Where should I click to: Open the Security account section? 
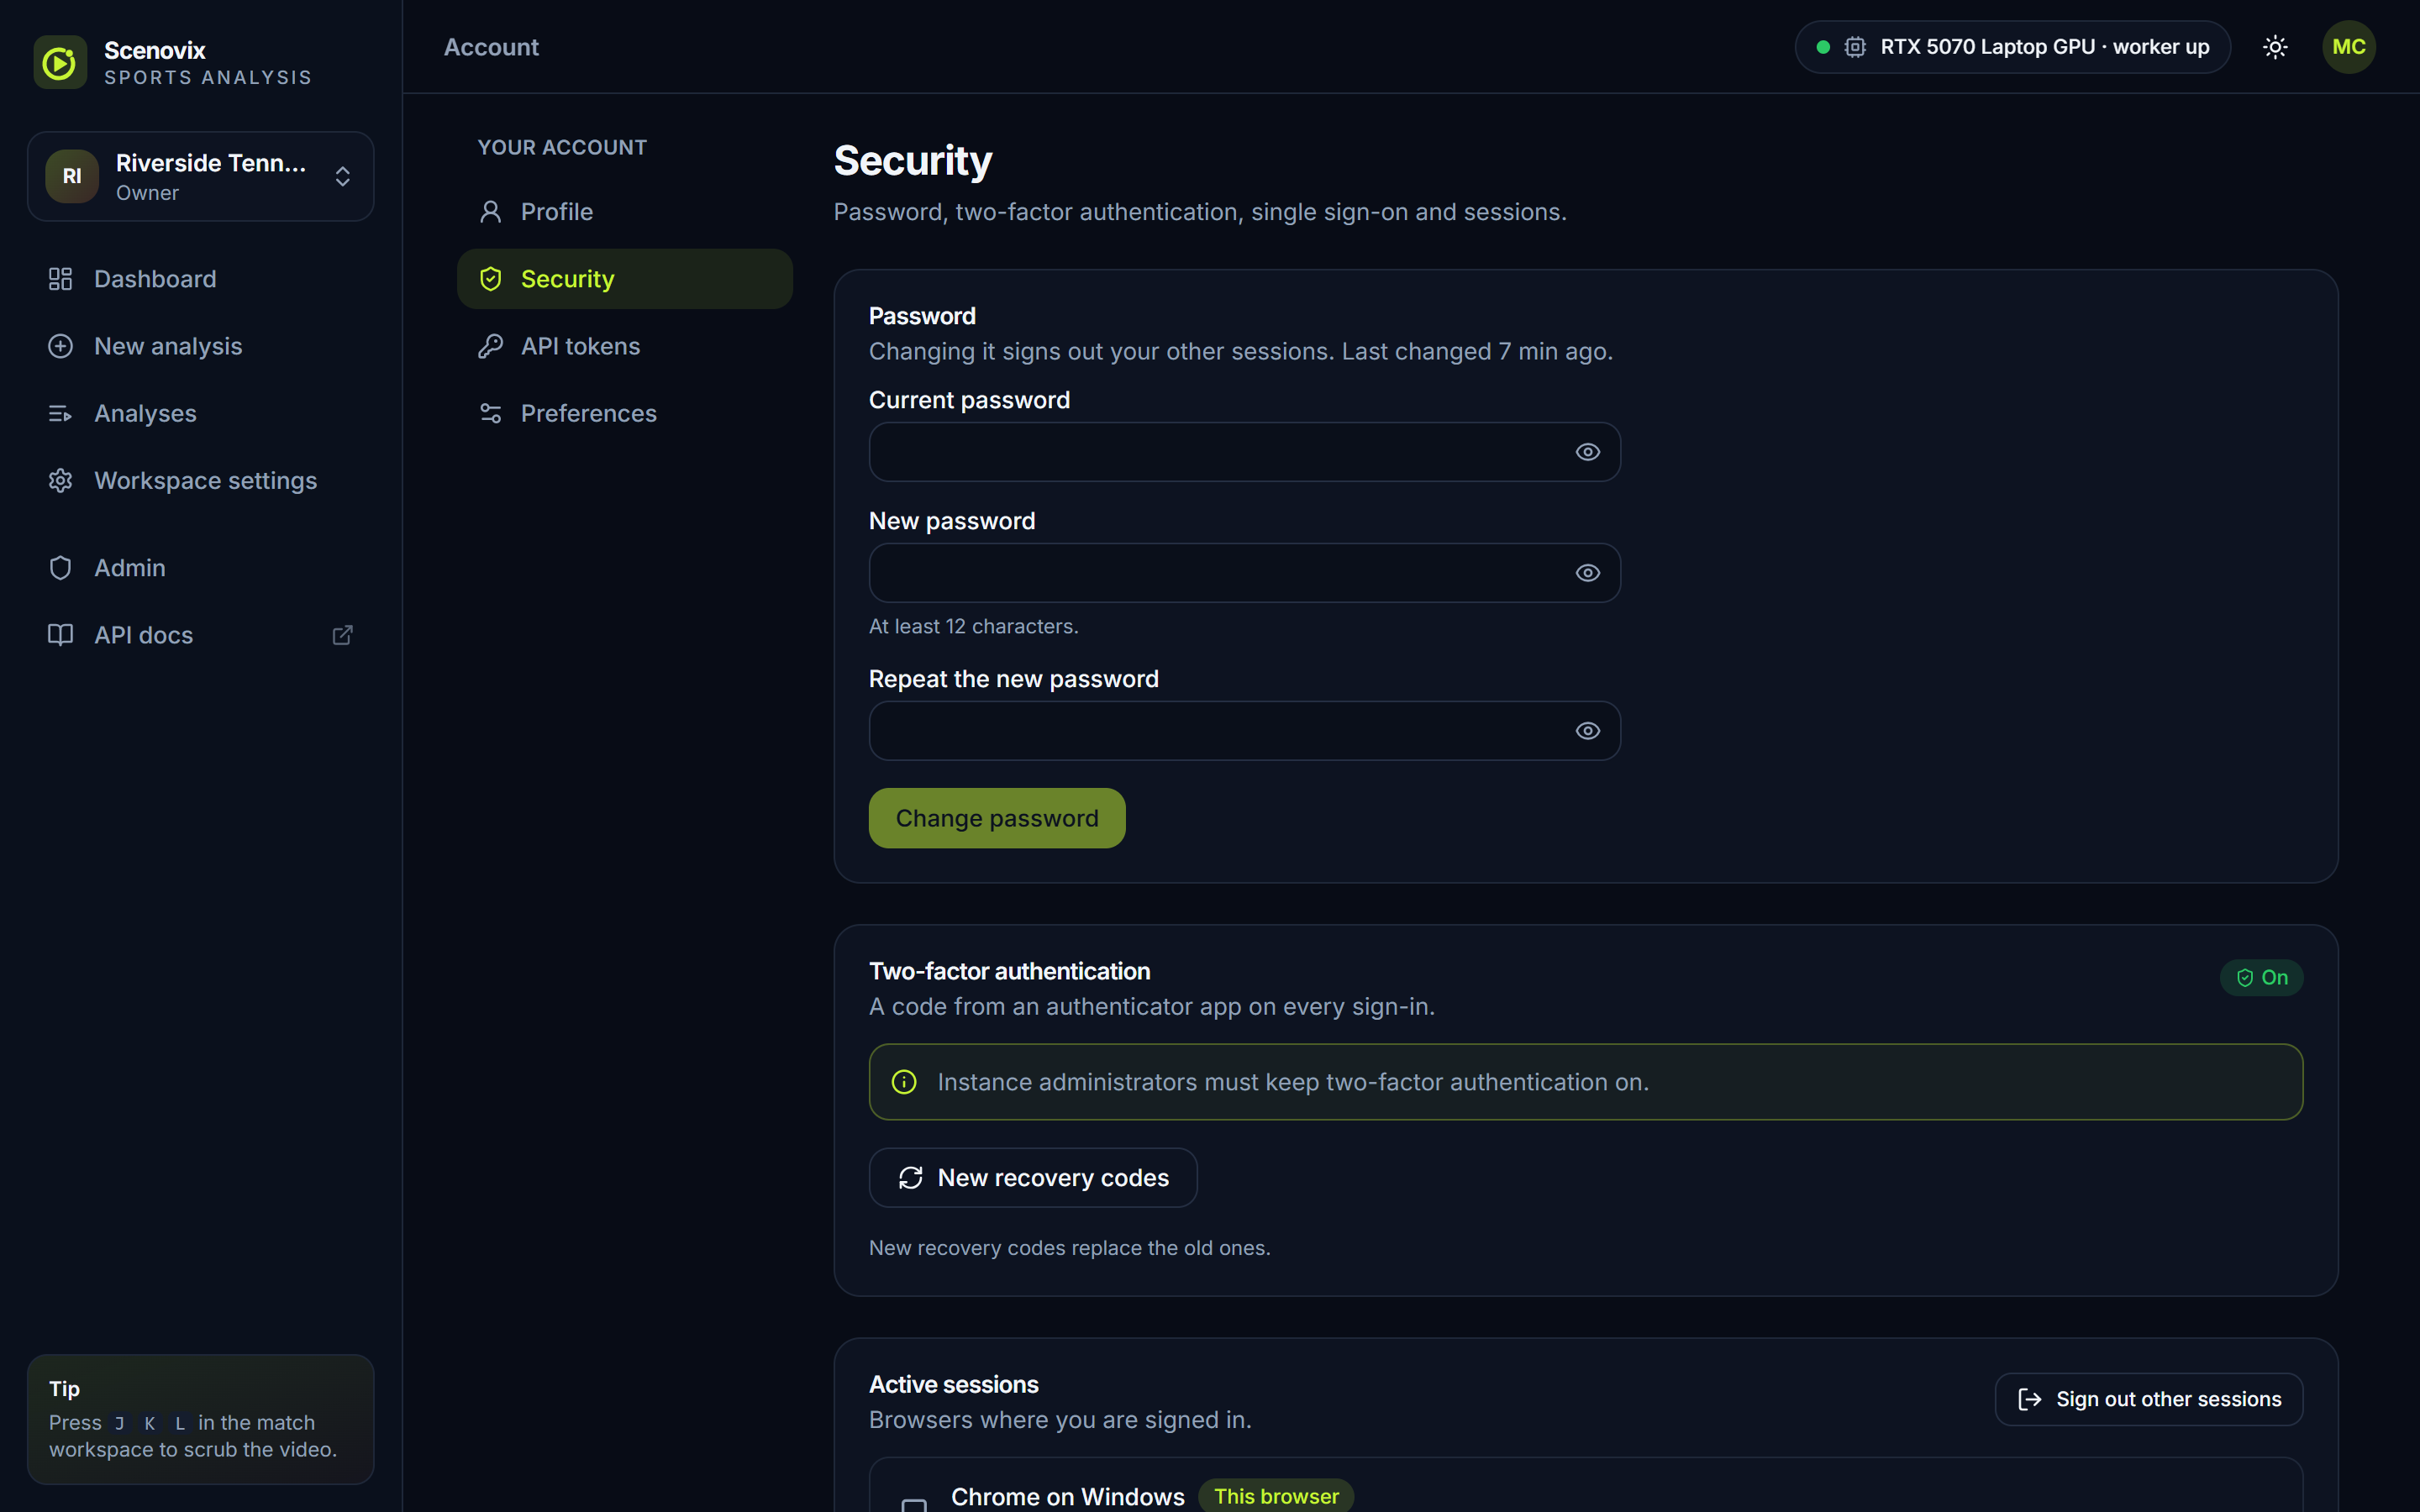[625, 279]
